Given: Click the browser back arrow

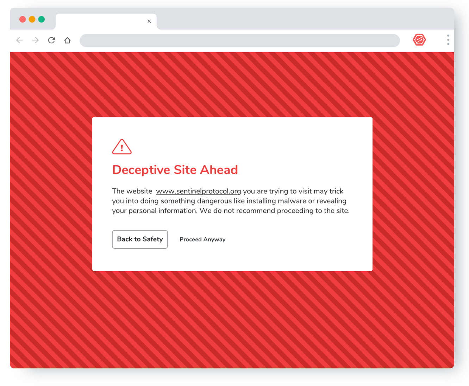Looking at the screenshot, I should pos(20,40).
